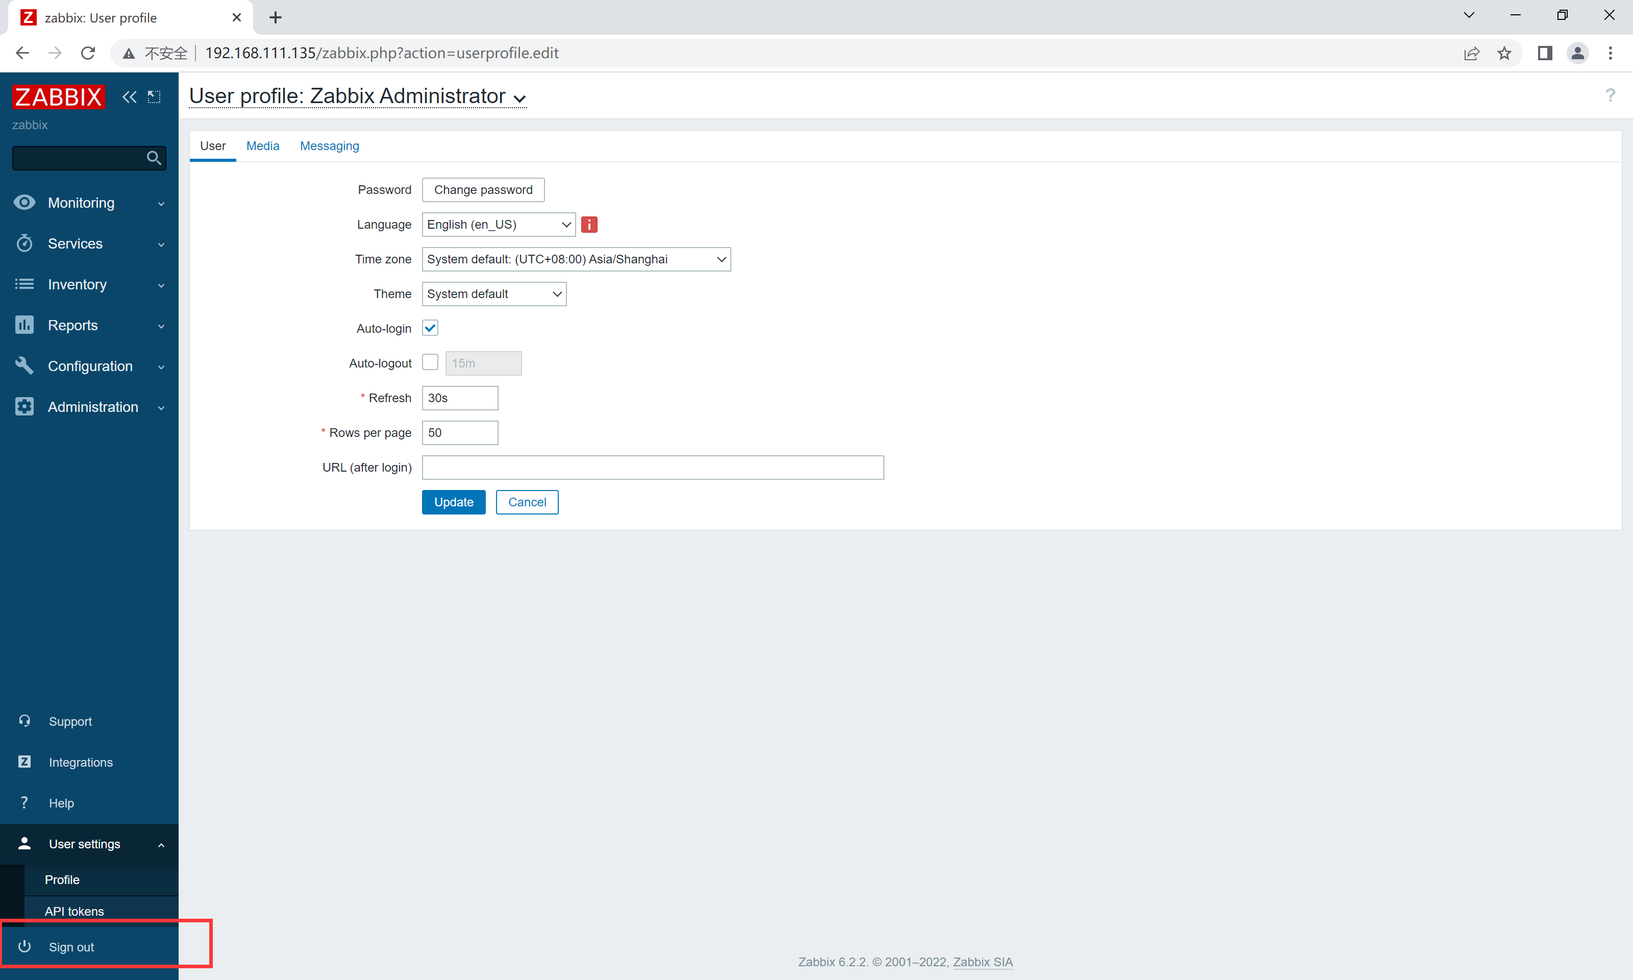1633x980 pixels.
Task: Click the browser address bar URL
Action: [x=382, y=53]
